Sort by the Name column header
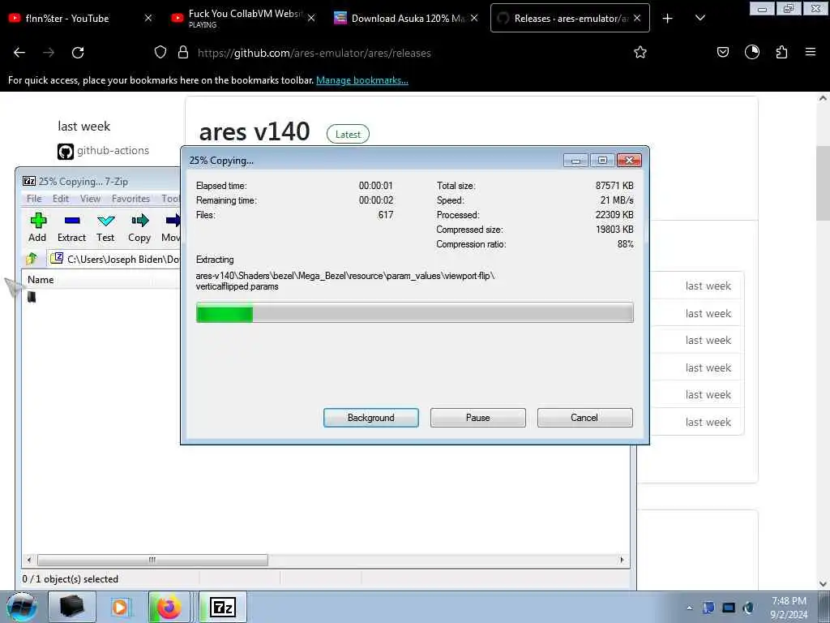The height and width of the screenshot is (623, 830). pos(41,280)
